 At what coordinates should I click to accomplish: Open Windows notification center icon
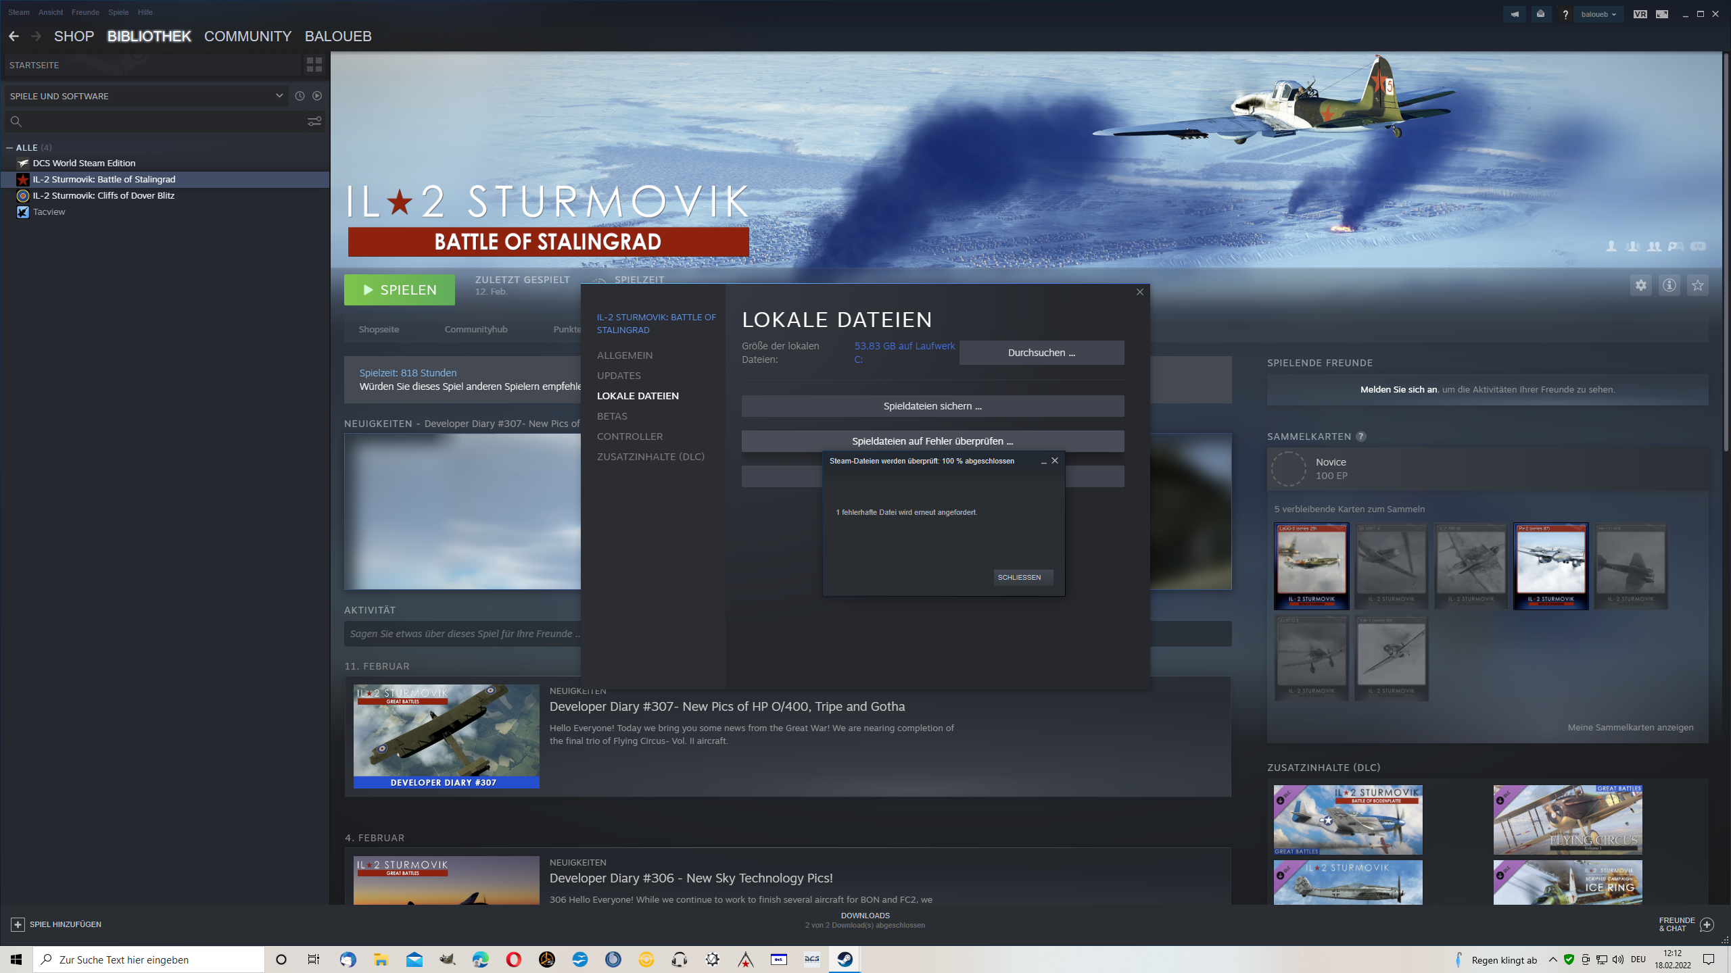click(x=1709, y=959)
